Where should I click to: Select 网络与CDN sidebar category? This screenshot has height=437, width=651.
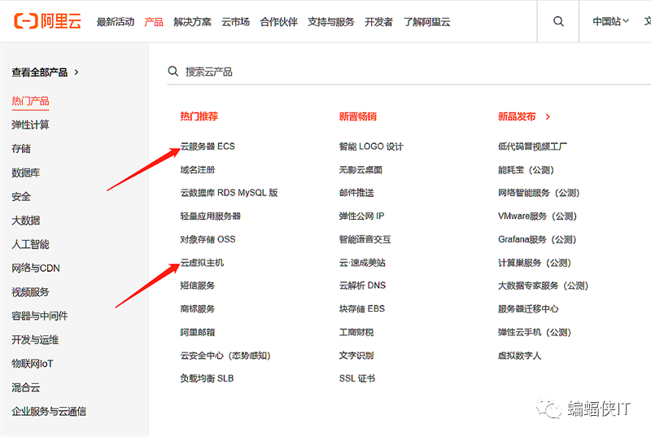pyautogui.click(x=36, y=268)
